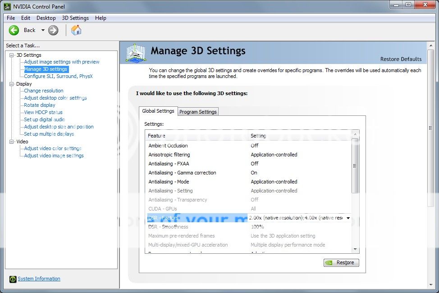The height and width of the screenshot is (293, 439).
Task: Collapse the Display tree node
Action: click(x=11, y=84)
